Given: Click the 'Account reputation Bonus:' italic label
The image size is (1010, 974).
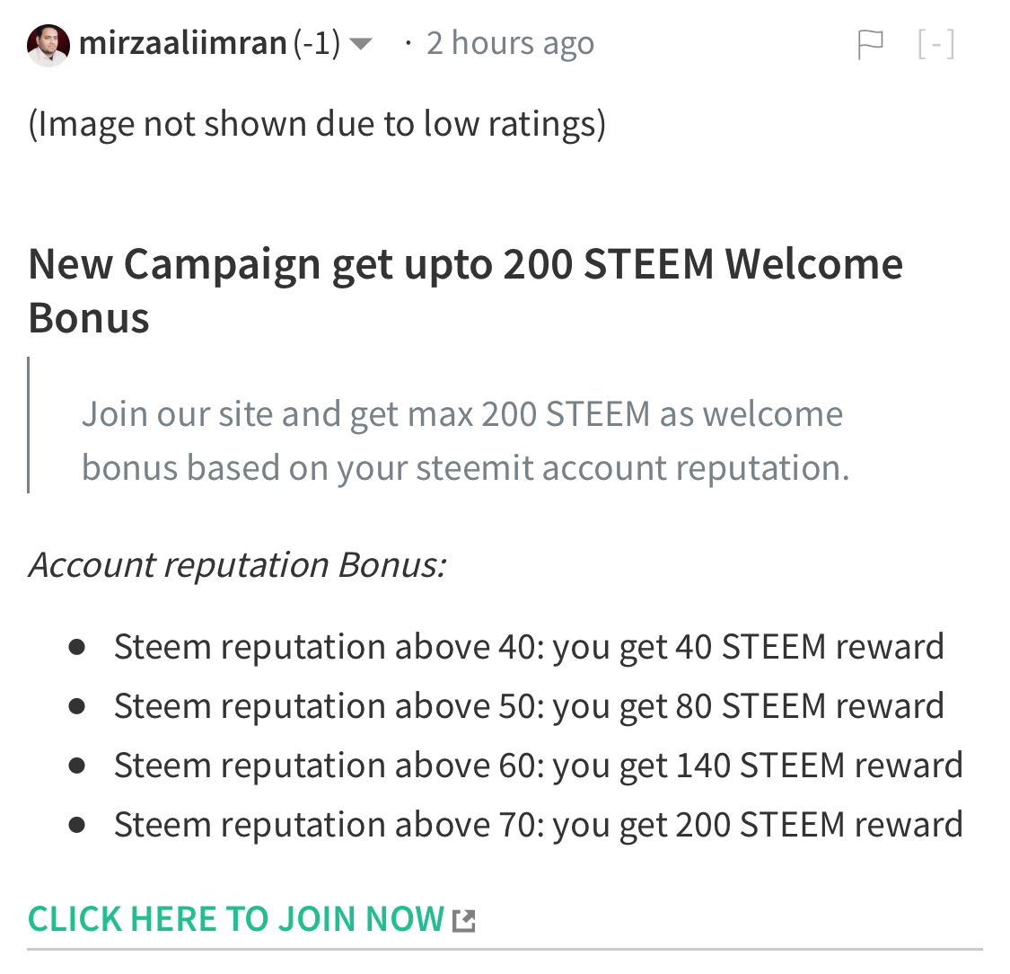Looking at the screenshot, I should tap(237, 564).
